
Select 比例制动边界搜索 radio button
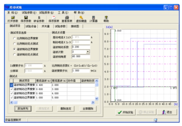[x=14, y=38]
